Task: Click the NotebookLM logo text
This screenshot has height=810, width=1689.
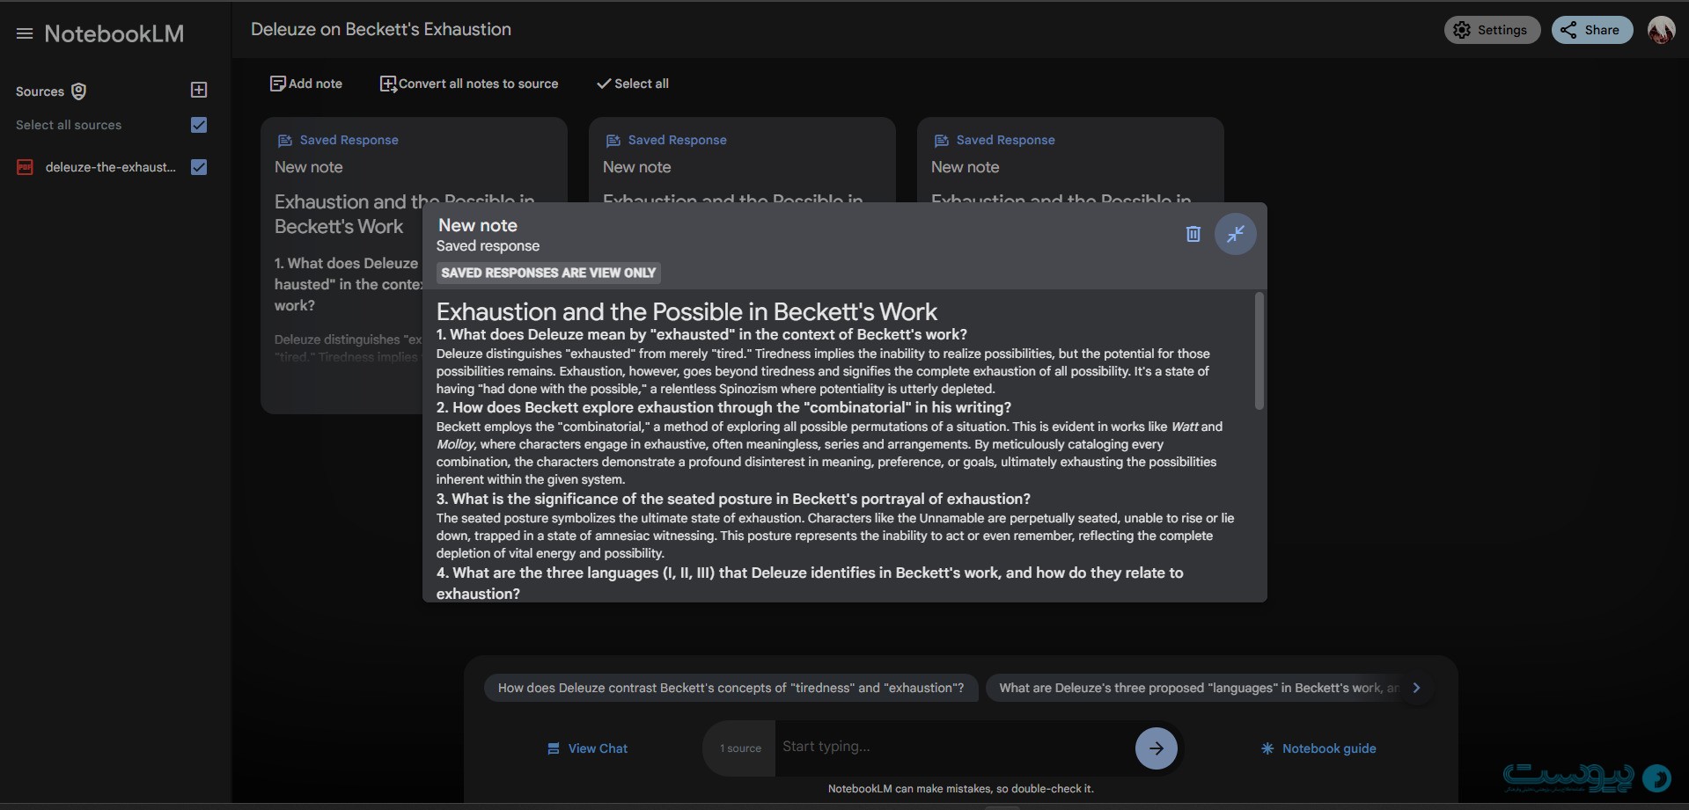Action: (114, 33)
